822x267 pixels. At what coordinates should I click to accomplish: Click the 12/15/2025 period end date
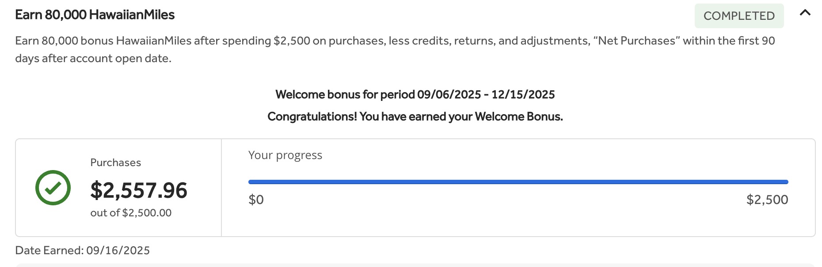[x=523, y=94]
